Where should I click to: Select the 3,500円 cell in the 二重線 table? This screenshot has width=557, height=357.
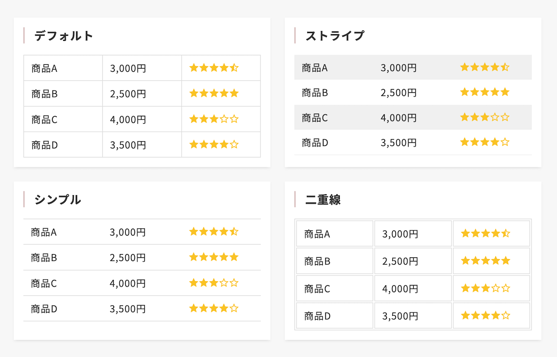coord(400,316)
